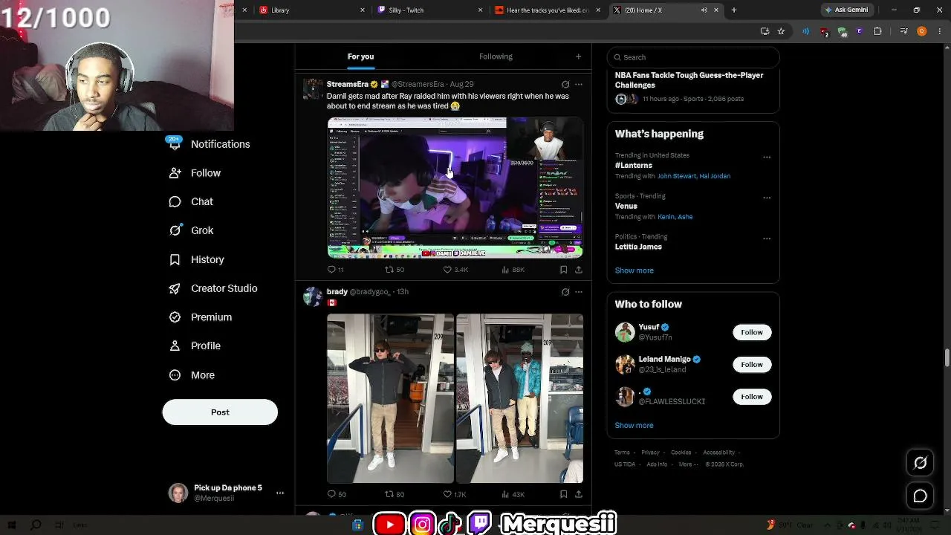
Task: Close the Home / X browser tab
Action: click(x=716, y=10)
